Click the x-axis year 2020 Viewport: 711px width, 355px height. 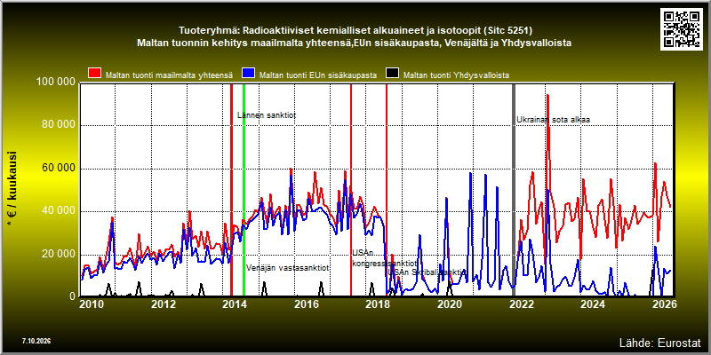click(450, 304)
